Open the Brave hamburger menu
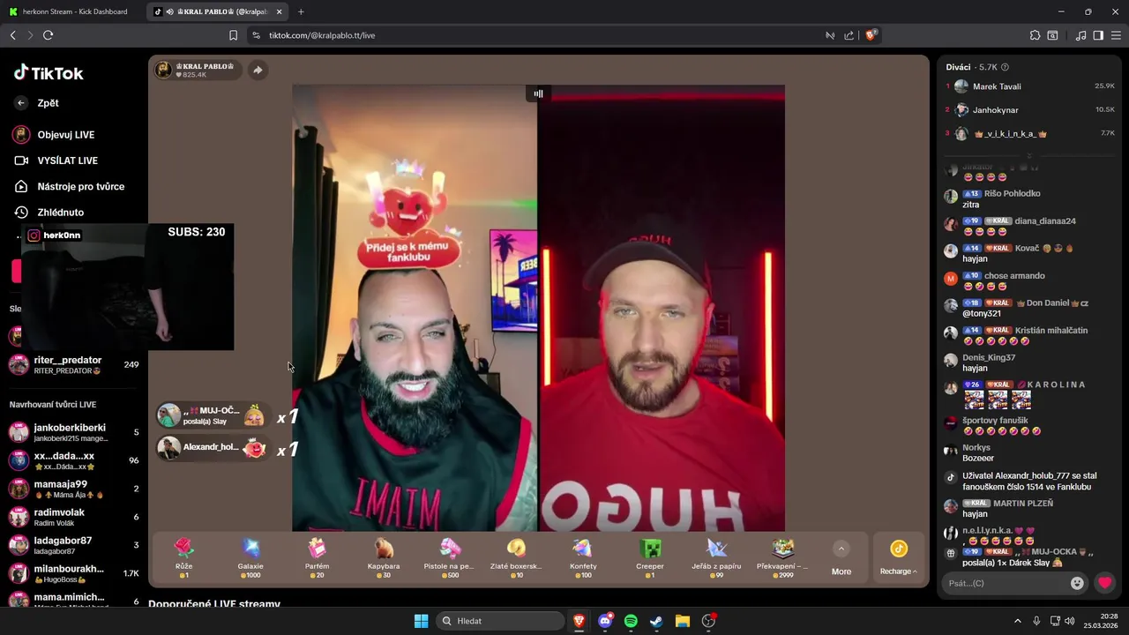Screen dimensions: 1129x635 point(1116,35)
